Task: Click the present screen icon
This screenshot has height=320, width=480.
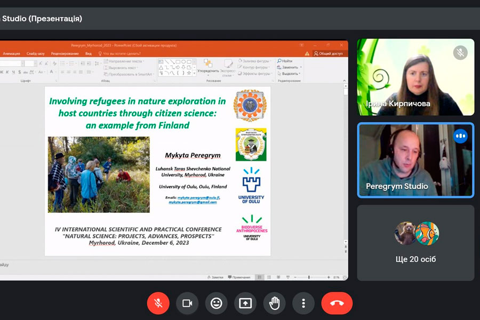Action: 245,303
